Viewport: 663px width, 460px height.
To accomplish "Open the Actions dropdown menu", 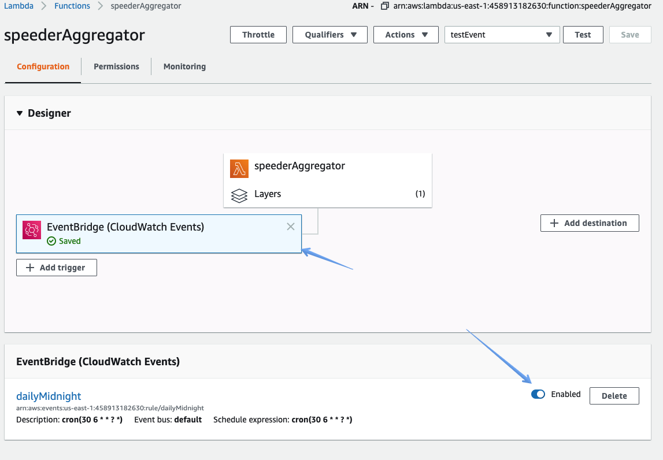I will pyautogui.click(x=406, y=35).
